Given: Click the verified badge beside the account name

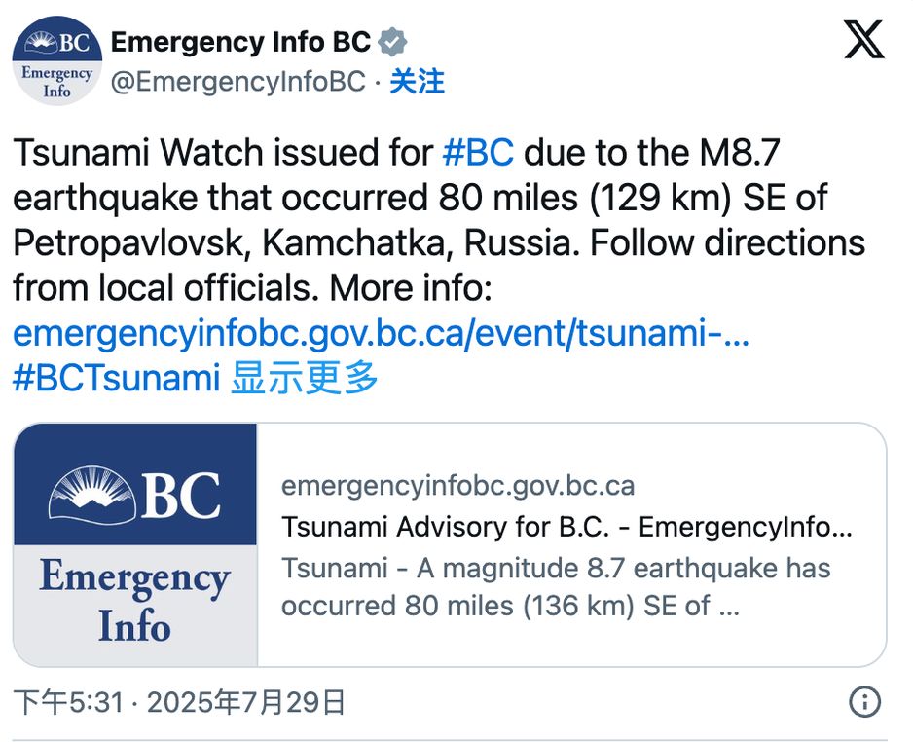Looking at the screenshot, I should [392, 43].
